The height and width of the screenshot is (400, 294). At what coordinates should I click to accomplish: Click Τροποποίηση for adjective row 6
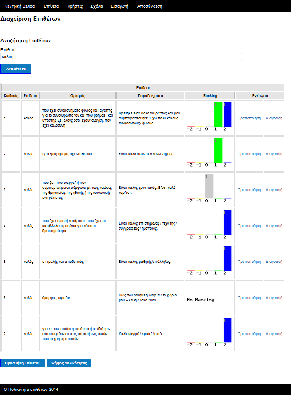[249, 298]
